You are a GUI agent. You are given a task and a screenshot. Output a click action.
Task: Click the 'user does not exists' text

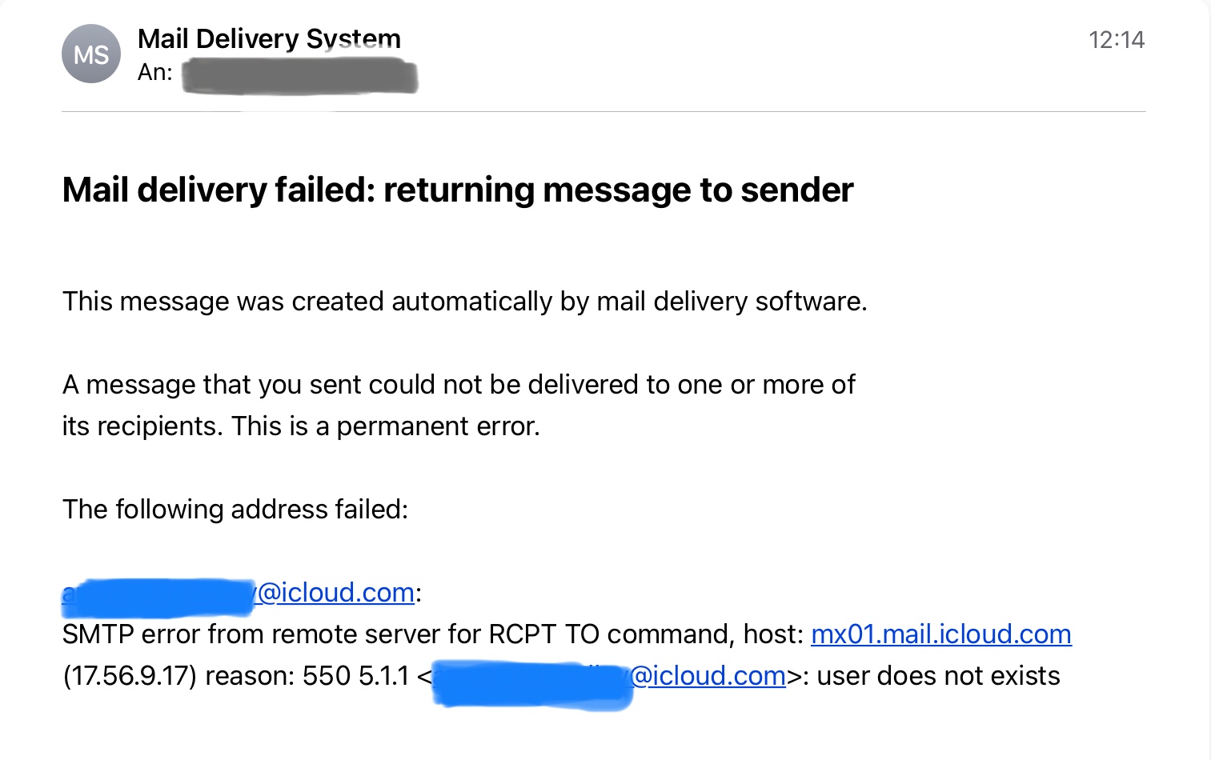(x=938, y=676)
